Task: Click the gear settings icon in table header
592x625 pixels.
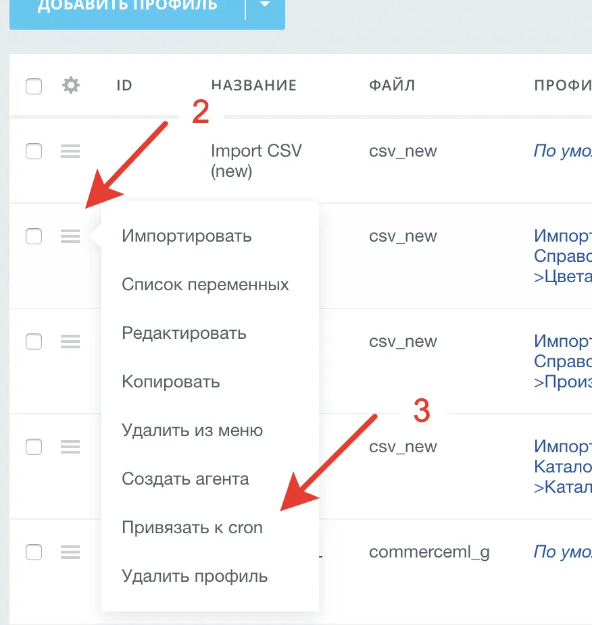Action: (71, 85)
